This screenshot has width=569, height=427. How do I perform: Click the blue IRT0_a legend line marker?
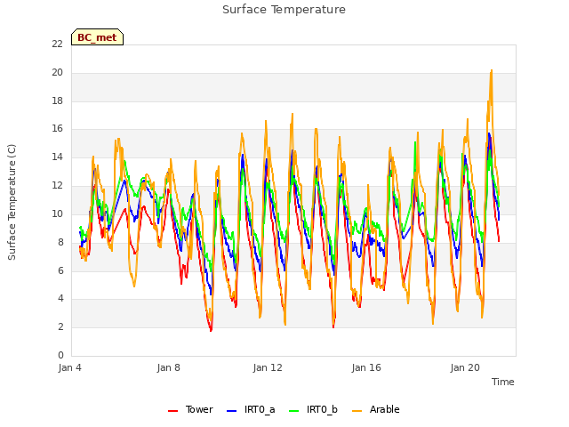coord(232,411)
